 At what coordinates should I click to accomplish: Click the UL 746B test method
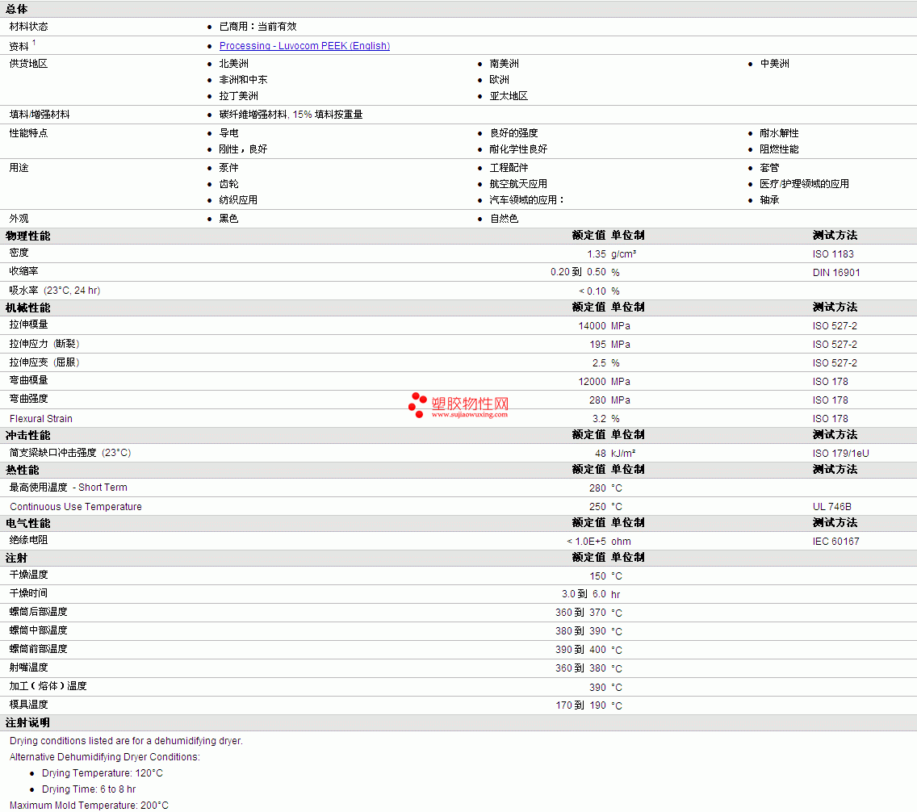(832, 507)
